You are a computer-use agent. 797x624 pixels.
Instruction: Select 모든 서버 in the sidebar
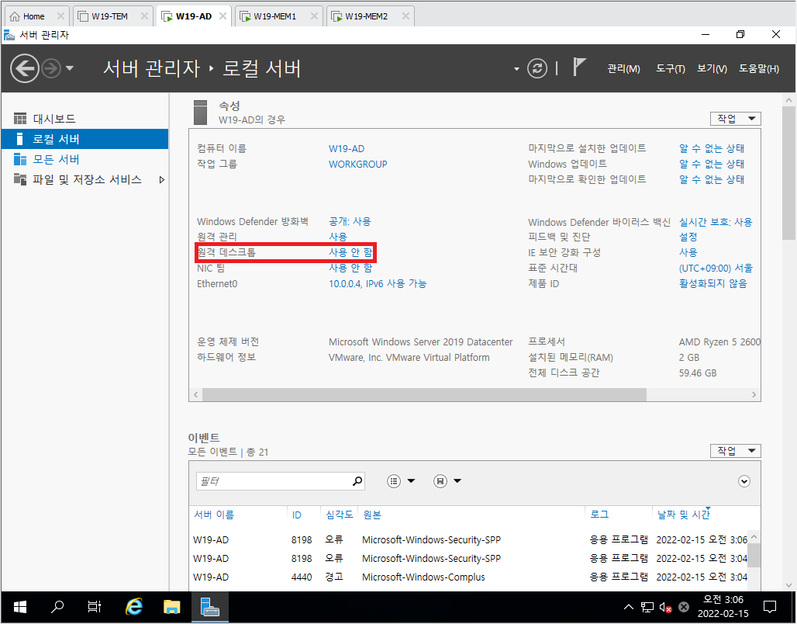click(x=57, y=159)
